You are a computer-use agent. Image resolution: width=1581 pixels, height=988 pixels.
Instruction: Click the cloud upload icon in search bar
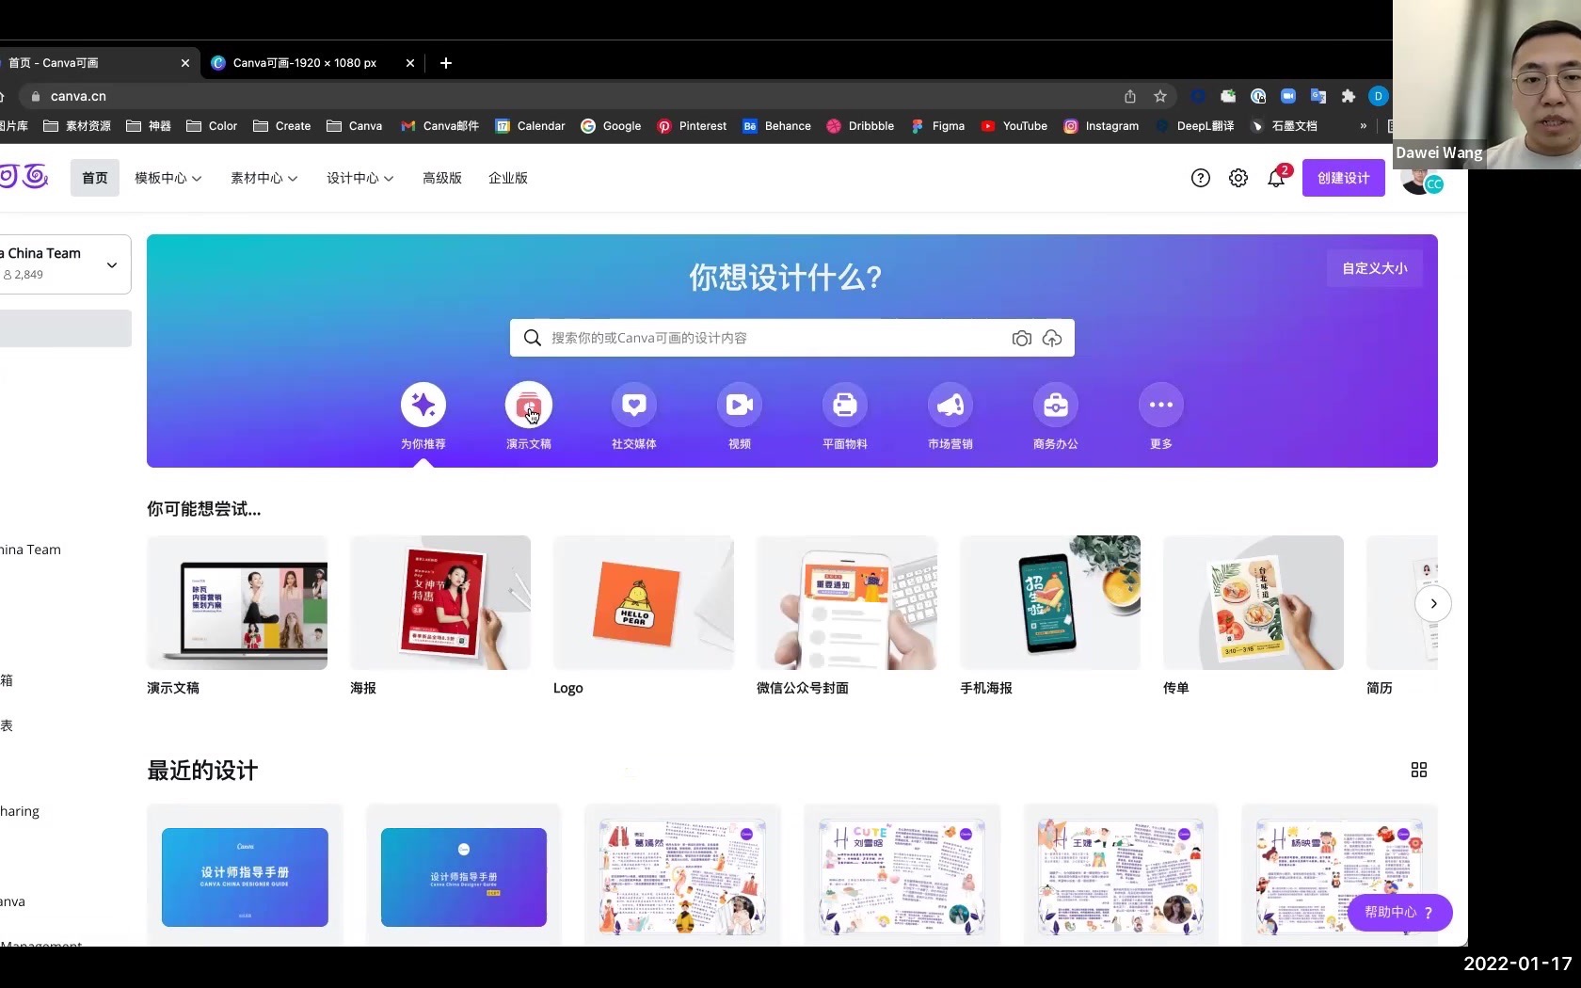click(x=1052, y=338)
